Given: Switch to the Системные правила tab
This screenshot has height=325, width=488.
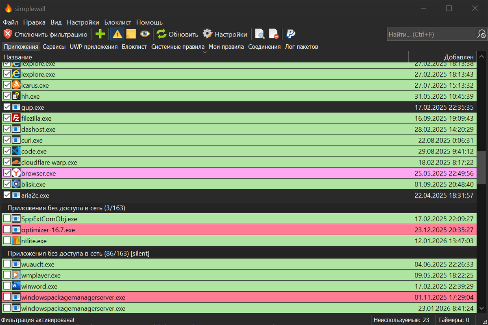Looking at the screenshot, I should tap(178, 47).
